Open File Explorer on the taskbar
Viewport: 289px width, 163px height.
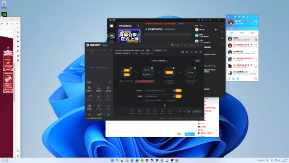[127, 160]
